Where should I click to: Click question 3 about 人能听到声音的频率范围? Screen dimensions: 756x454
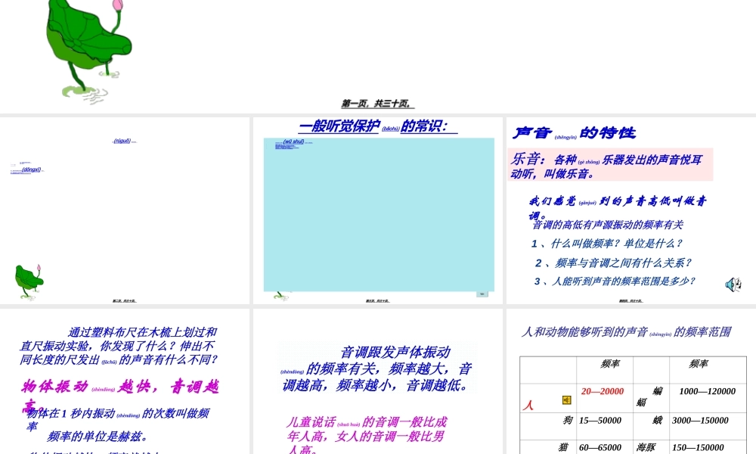614,281
